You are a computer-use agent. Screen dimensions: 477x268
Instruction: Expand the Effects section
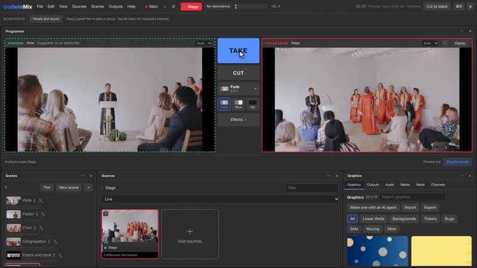[238, 120]
